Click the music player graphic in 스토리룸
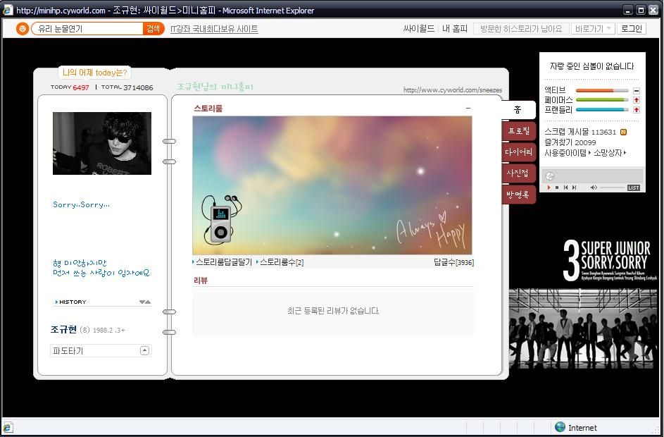The width and height of the screenshot is (664, 437). 220,218
